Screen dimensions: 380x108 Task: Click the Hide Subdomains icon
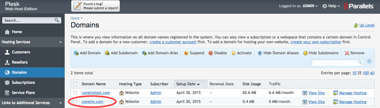coord(305,53)
